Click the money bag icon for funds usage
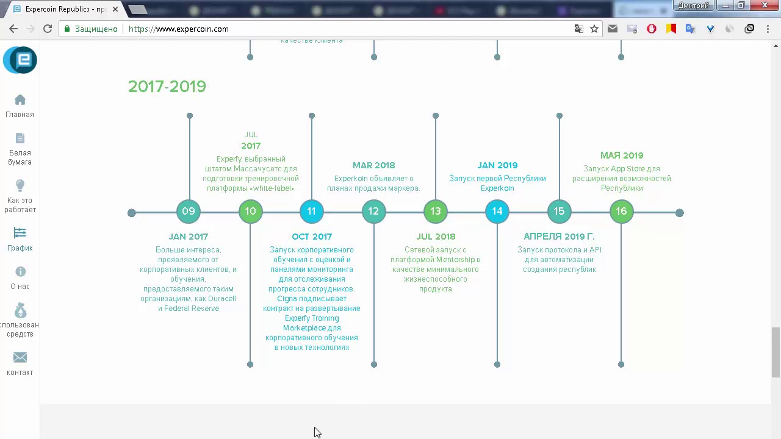The image size is (781, 439). tap(20, 310)
